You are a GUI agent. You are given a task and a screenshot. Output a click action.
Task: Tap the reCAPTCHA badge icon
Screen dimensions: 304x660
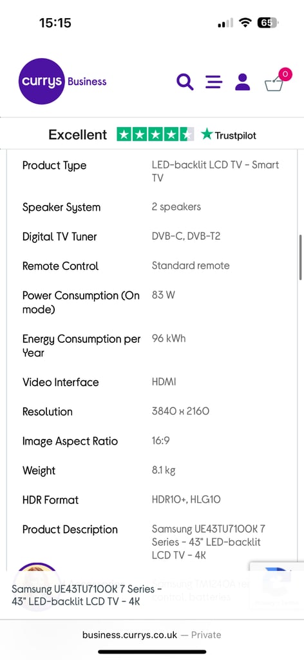(x=277, y=585)
